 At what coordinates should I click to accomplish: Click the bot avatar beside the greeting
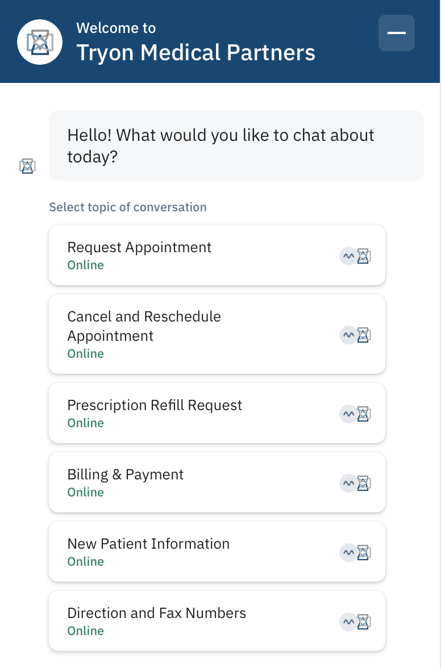tap(27, 166)
